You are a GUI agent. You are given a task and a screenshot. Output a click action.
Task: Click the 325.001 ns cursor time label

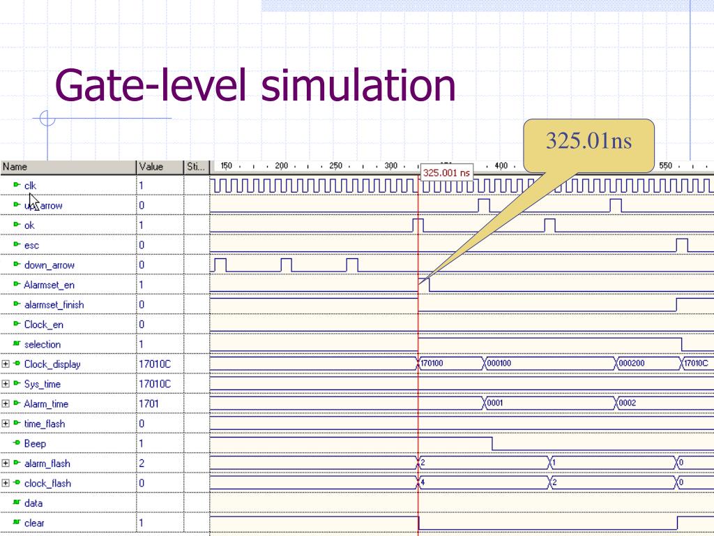pos(446,173)
